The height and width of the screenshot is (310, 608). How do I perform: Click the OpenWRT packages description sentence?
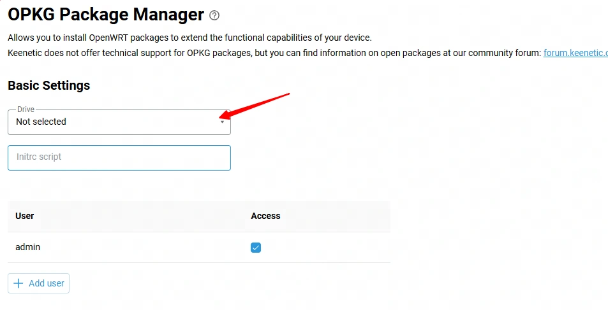(189, 38)
